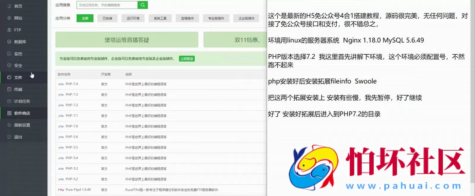The image size is (475, 196).
Task: Click the green search magnifier button
Action: point(142,5)
